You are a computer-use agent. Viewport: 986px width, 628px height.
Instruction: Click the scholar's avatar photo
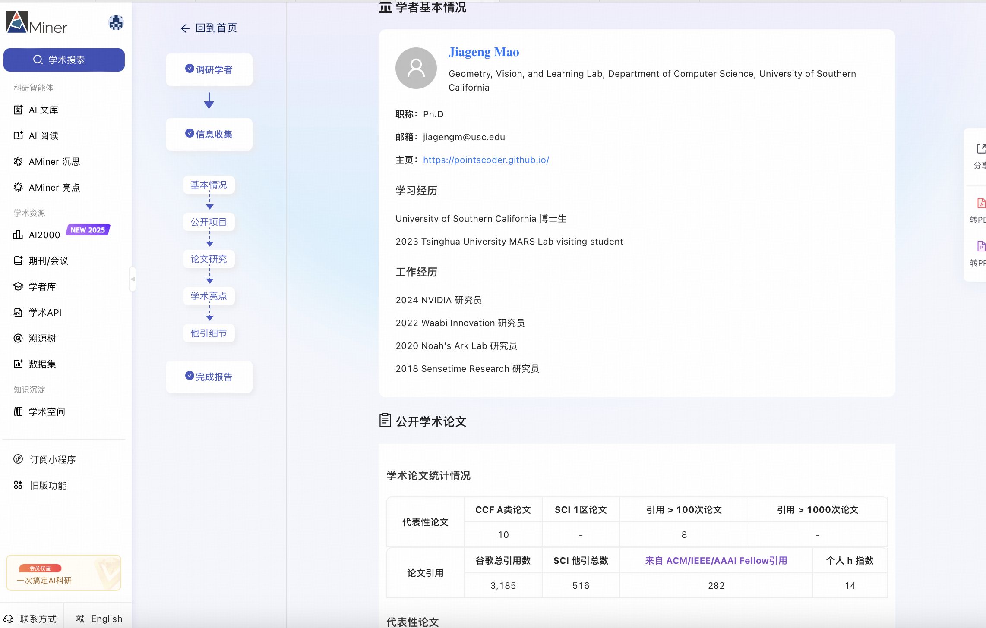click(416, 68)
